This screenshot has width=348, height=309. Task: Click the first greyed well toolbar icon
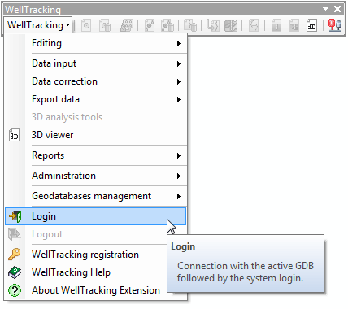(86, 25)
